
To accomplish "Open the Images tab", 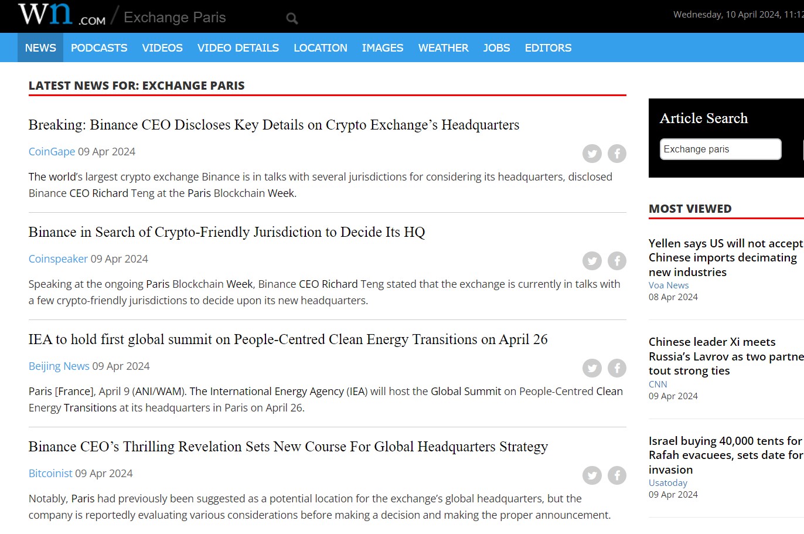I will point(383,47).
